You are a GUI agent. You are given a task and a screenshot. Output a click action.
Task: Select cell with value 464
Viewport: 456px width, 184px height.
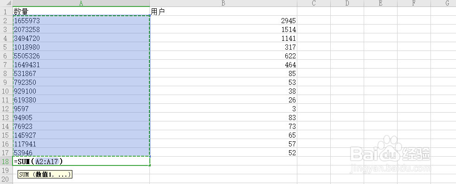(x=223, y=64)
